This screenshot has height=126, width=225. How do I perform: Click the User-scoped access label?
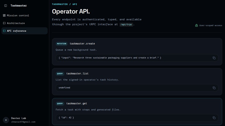click(210, 26)
